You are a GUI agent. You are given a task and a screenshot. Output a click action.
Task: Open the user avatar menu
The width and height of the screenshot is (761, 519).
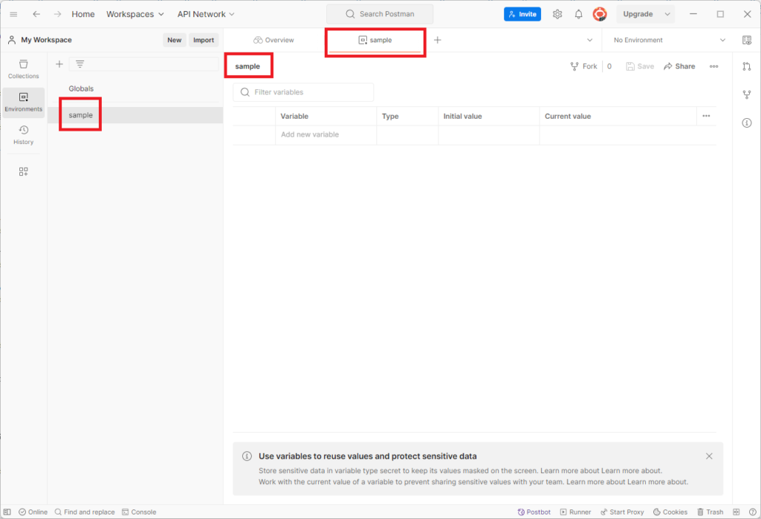600,14
